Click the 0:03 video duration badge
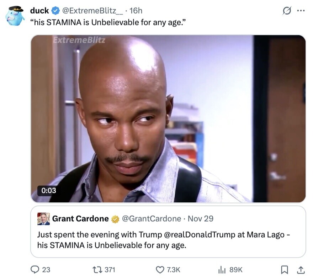The width and height of the screenshot is (313, 279). [x=49, y=191]
